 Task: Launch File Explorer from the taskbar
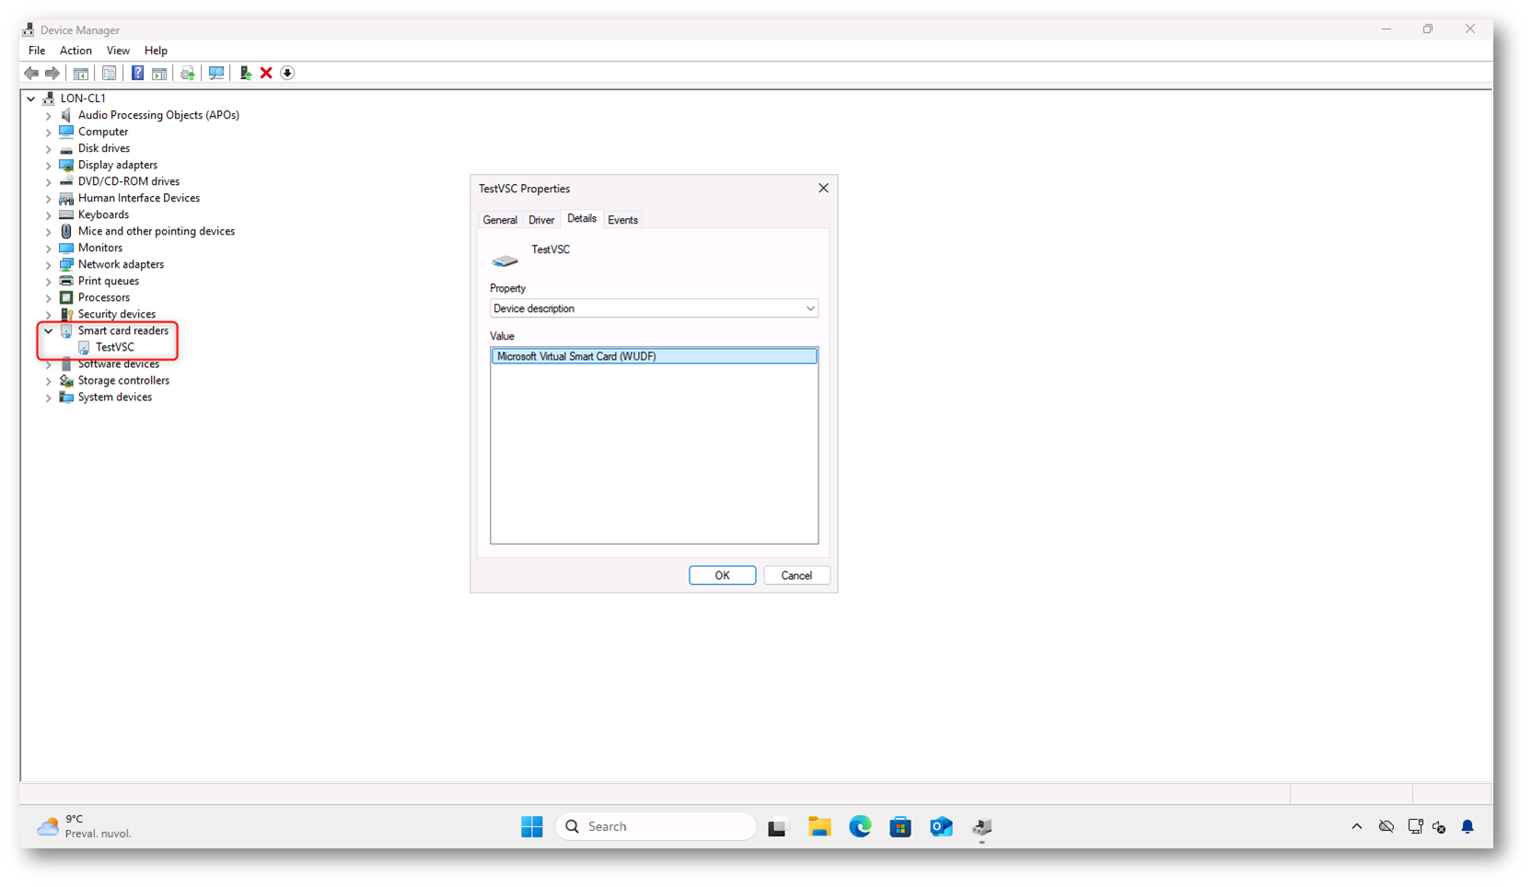tap(819, 827)
